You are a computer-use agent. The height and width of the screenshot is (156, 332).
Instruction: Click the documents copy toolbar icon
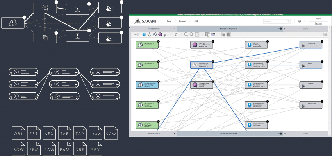pyautogui.click(x=207, y=34)
